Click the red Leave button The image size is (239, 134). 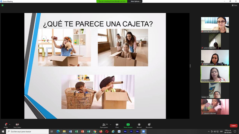pos(233,126)
